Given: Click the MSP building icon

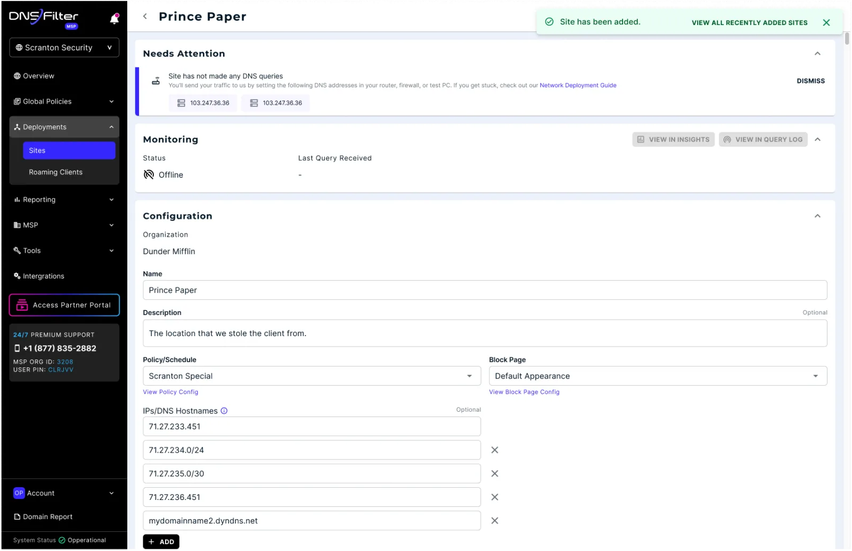Looking at the screenshot, I should [17, 226].
